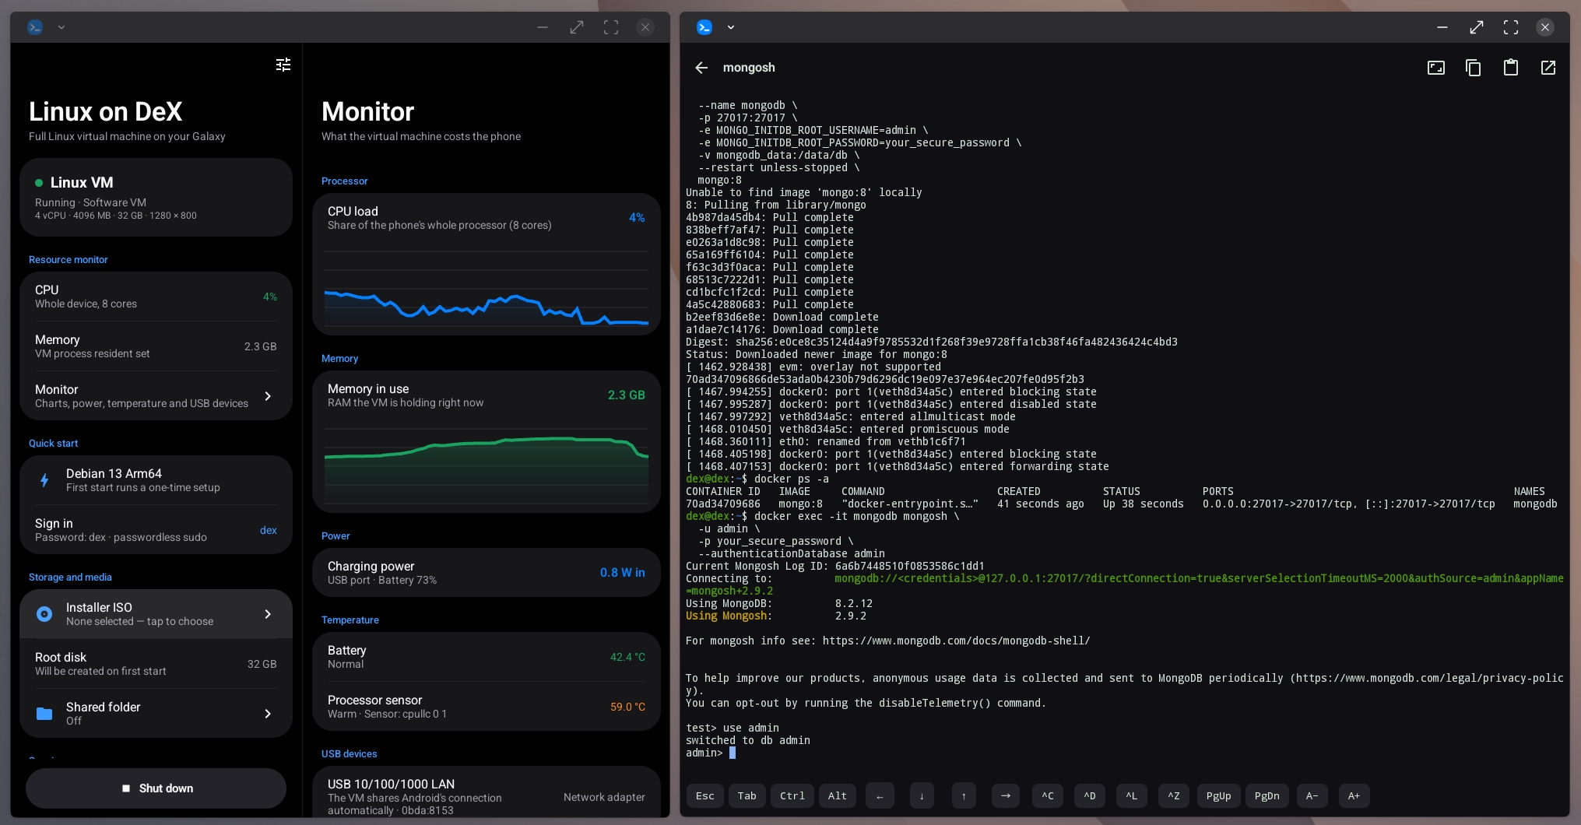Open terminal in new window icon
Image resolution: width=1581 pixels, height=825 pixels.
click(1548, 68)
